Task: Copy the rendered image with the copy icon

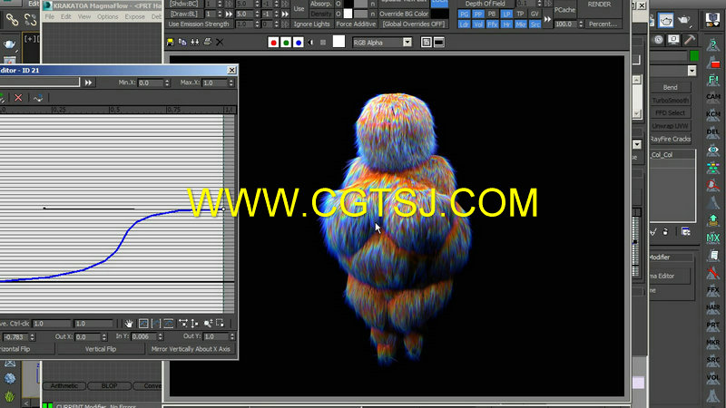Action: coord(182,43)
